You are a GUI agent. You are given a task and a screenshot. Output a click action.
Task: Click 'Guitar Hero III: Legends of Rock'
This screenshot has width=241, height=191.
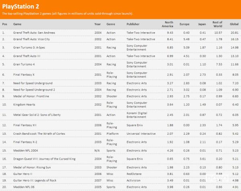[x=35, y=181]
